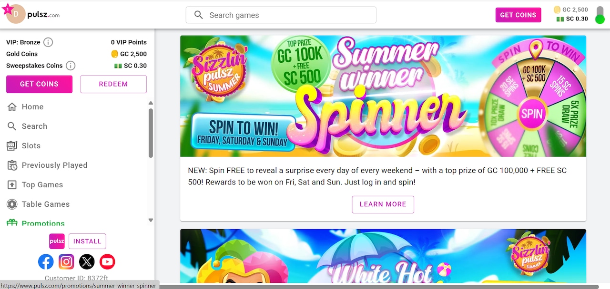This screenshot has height=289, width=610.
Task: Click the Search games input field
Action: (281, 15)
